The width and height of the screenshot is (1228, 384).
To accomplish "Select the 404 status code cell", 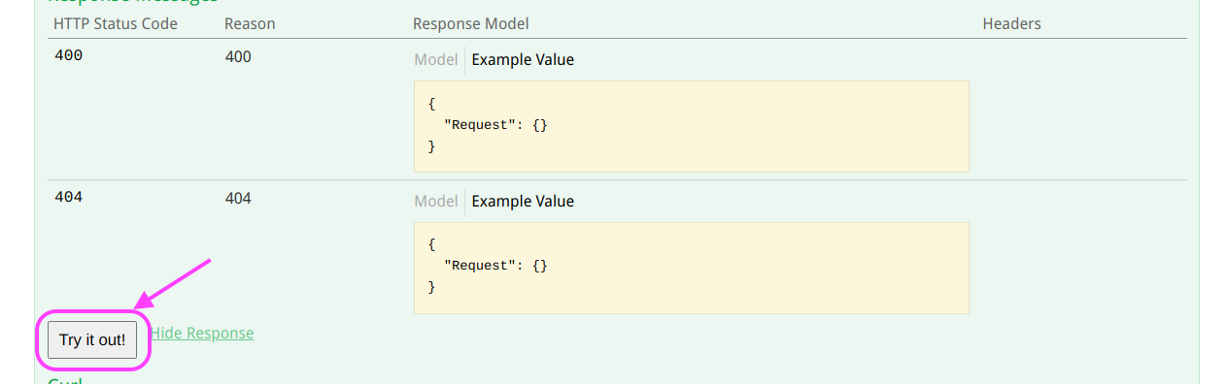I will coord(68,198).
